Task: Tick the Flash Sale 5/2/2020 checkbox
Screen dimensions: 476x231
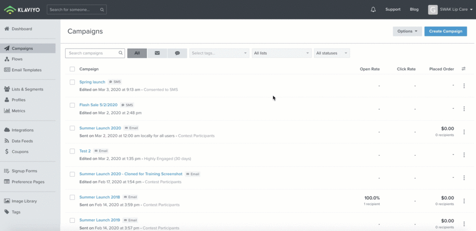Action: [72, 105]
